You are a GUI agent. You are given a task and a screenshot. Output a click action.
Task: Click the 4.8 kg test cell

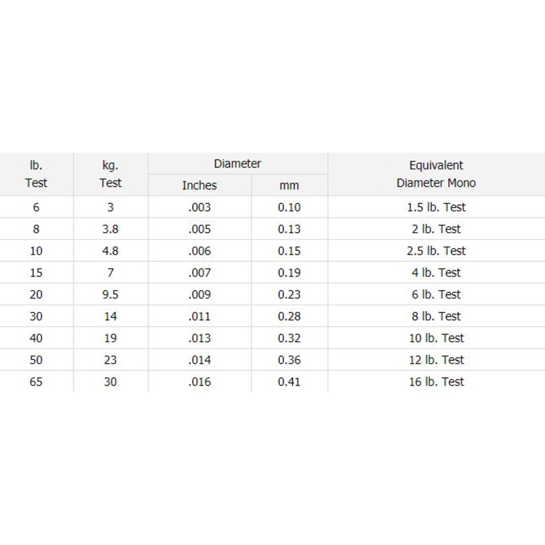tap(110, 251)
